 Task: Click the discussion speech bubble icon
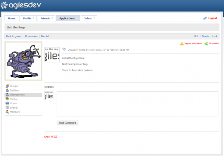pos(64,50)
